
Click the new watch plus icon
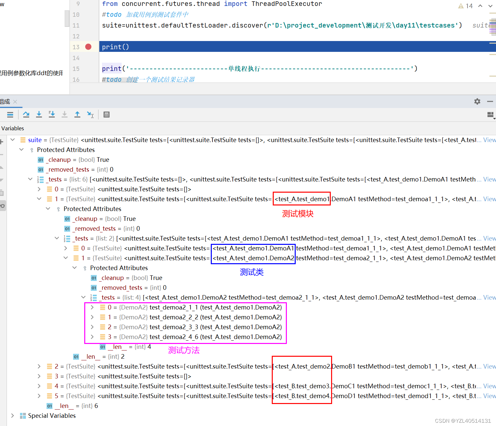(1, 142)
